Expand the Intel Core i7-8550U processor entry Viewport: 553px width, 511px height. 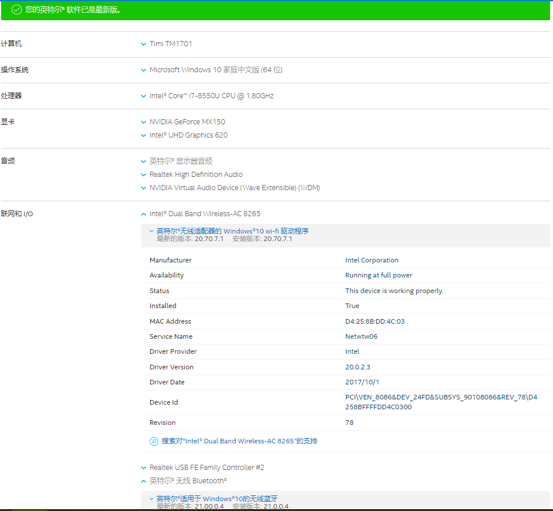coord(143,96)
